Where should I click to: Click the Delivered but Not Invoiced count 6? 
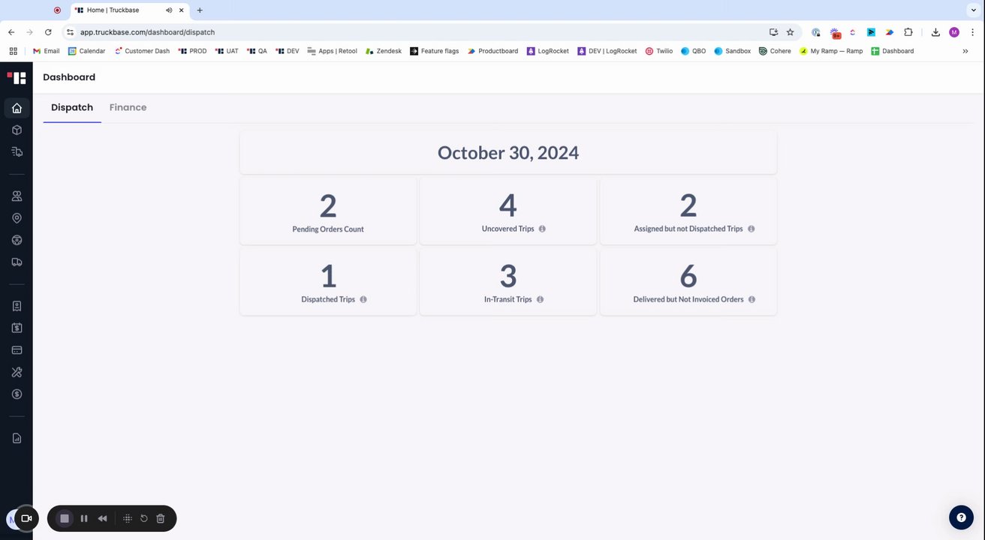pos(688,276)
